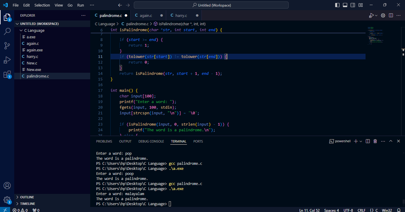The height and width of the screenshot is (212, 405).
Task: Click Win32 configuration in status bar
Action: (x=387, y=210)
